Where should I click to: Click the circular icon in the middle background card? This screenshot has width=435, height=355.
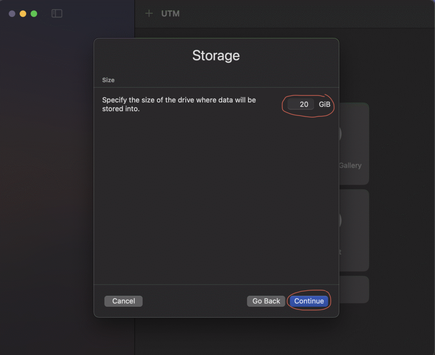point(341,220)
